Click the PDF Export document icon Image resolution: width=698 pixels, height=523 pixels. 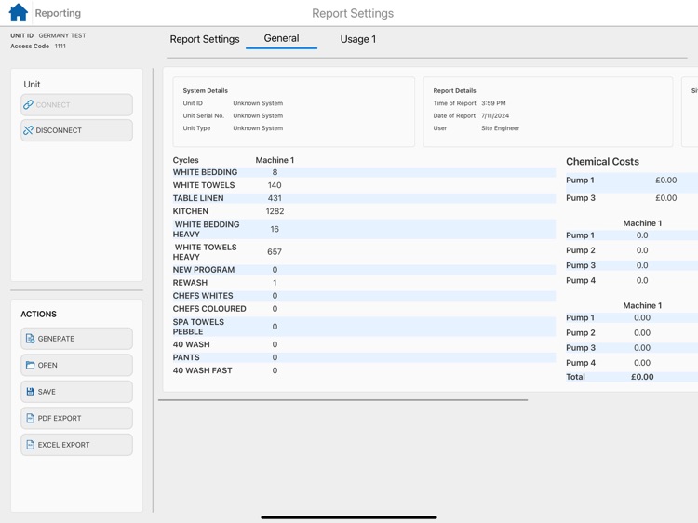tap(30, 418)
